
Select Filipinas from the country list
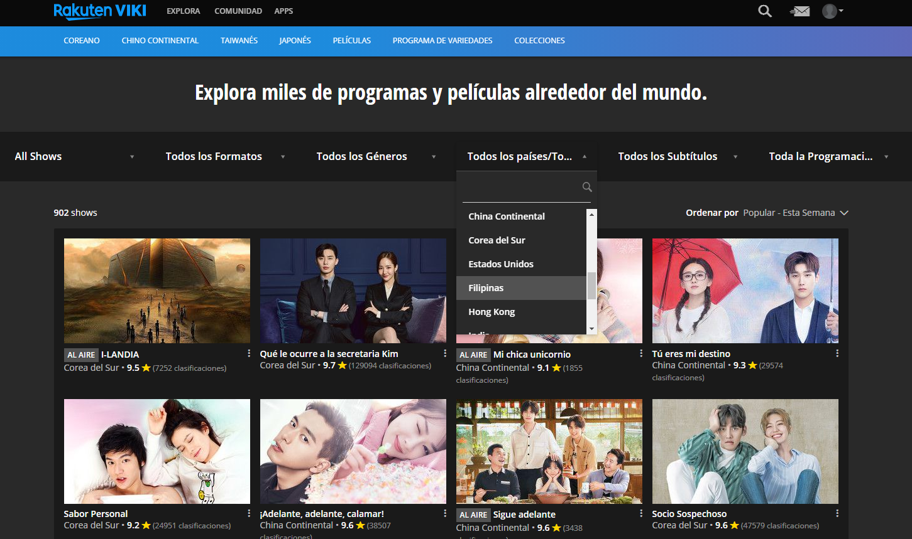[486, 288]
